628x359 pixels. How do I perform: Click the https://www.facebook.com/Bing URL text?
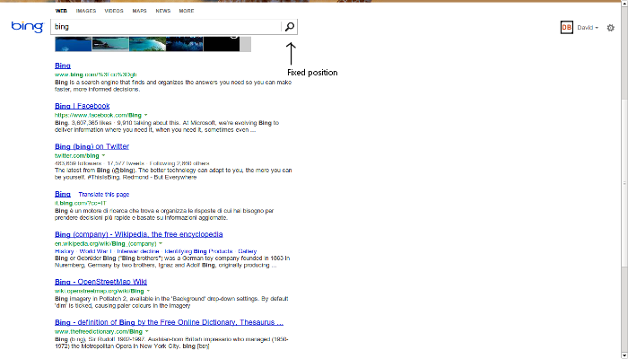[98, 115]
